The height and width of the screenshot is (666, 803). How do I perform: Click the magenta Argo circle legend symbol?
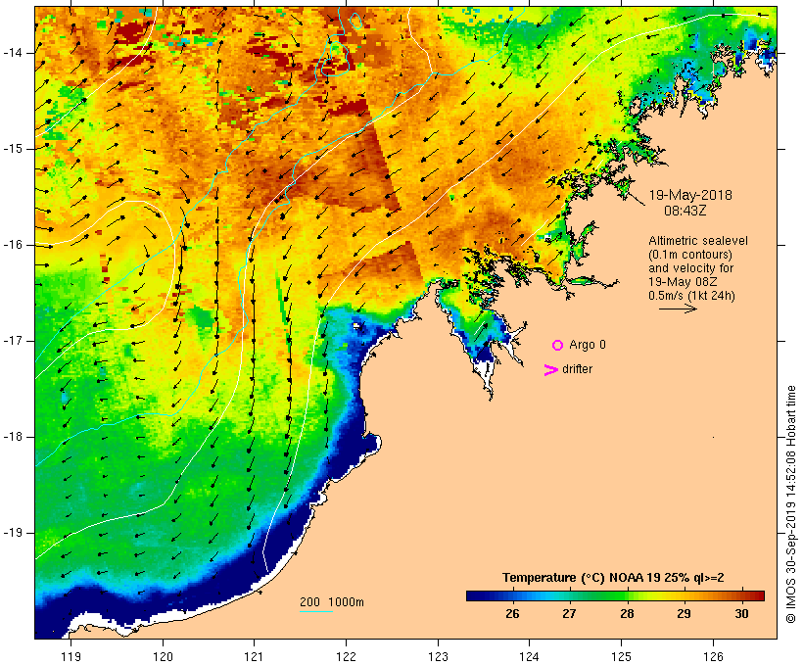point(557,346)
